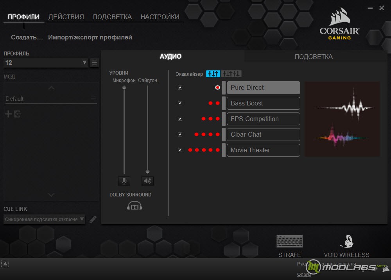
Task: Open the profile options menu icon
Action: (94, 62)
